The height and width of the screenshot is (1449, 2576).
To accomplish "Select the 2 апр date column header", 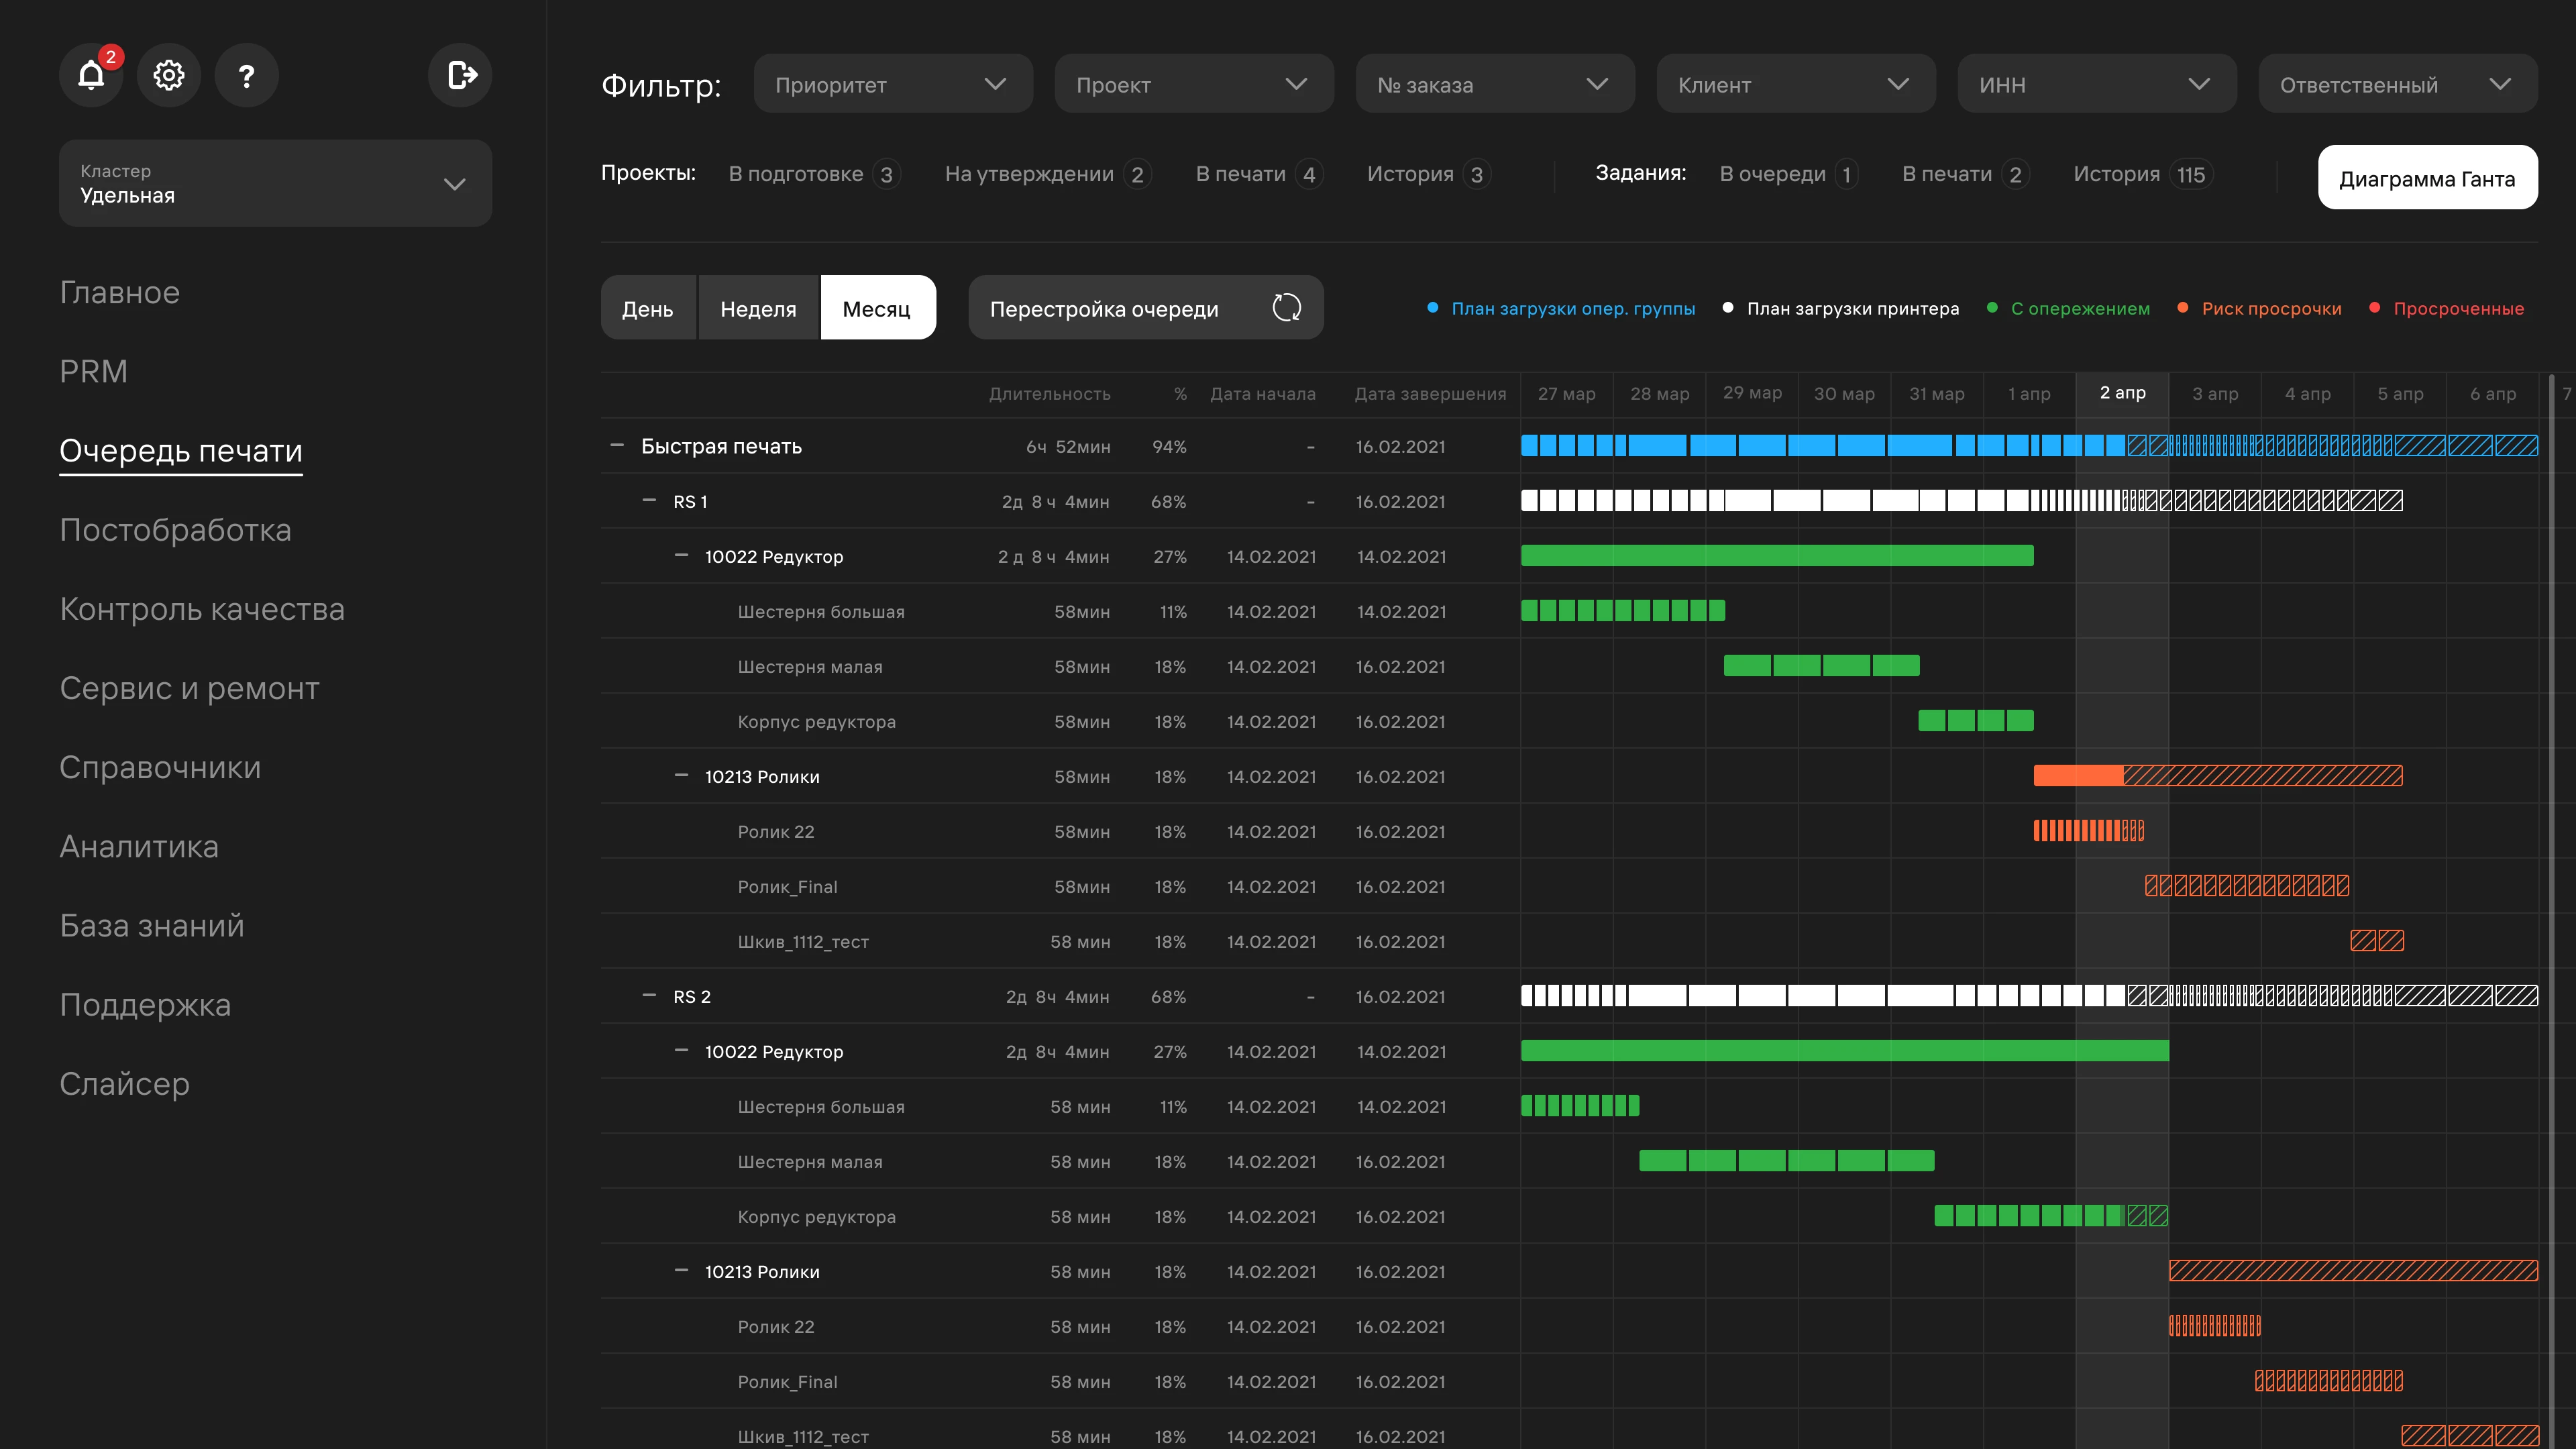I will click(2122, 393).
